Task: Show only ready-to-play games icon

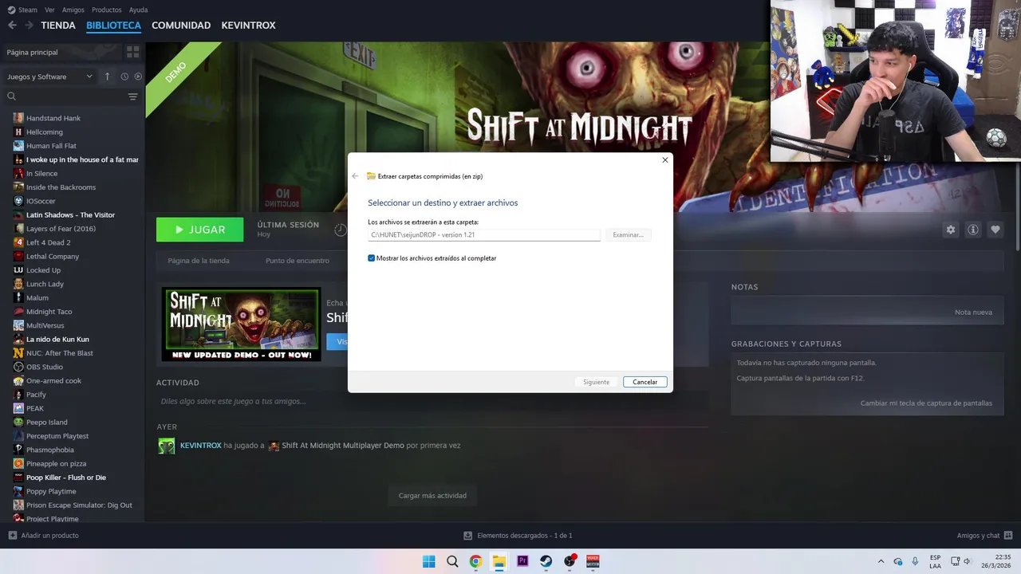Action: (x=138, y=77)
